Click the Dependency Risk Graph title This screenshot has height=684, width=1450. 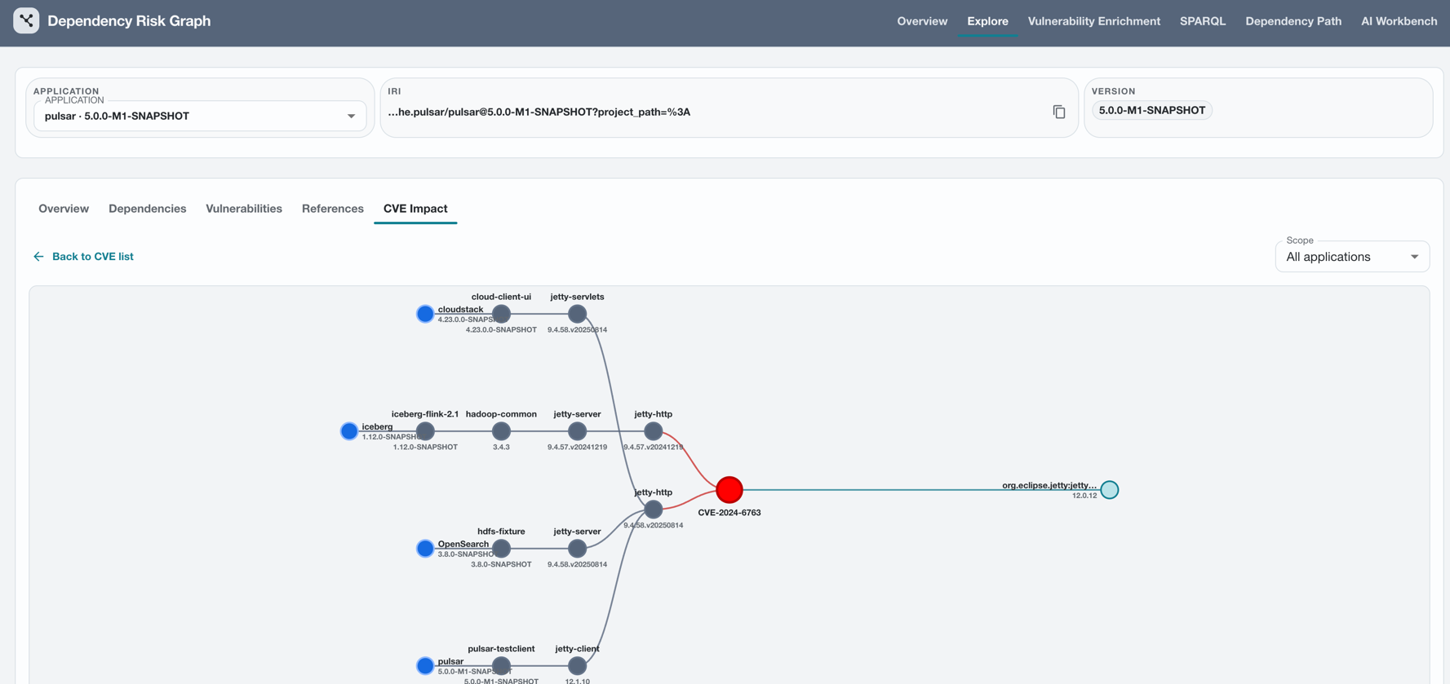point(129,21)
